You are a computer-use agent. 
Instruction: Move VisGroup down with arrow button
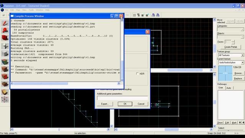243,123
